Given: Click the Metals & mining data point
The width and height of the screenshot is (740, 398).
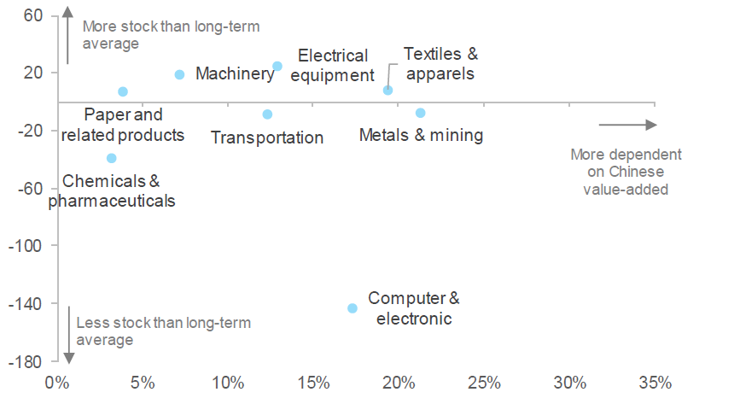Looking at the screenshot, I should (x=421, y=113).
